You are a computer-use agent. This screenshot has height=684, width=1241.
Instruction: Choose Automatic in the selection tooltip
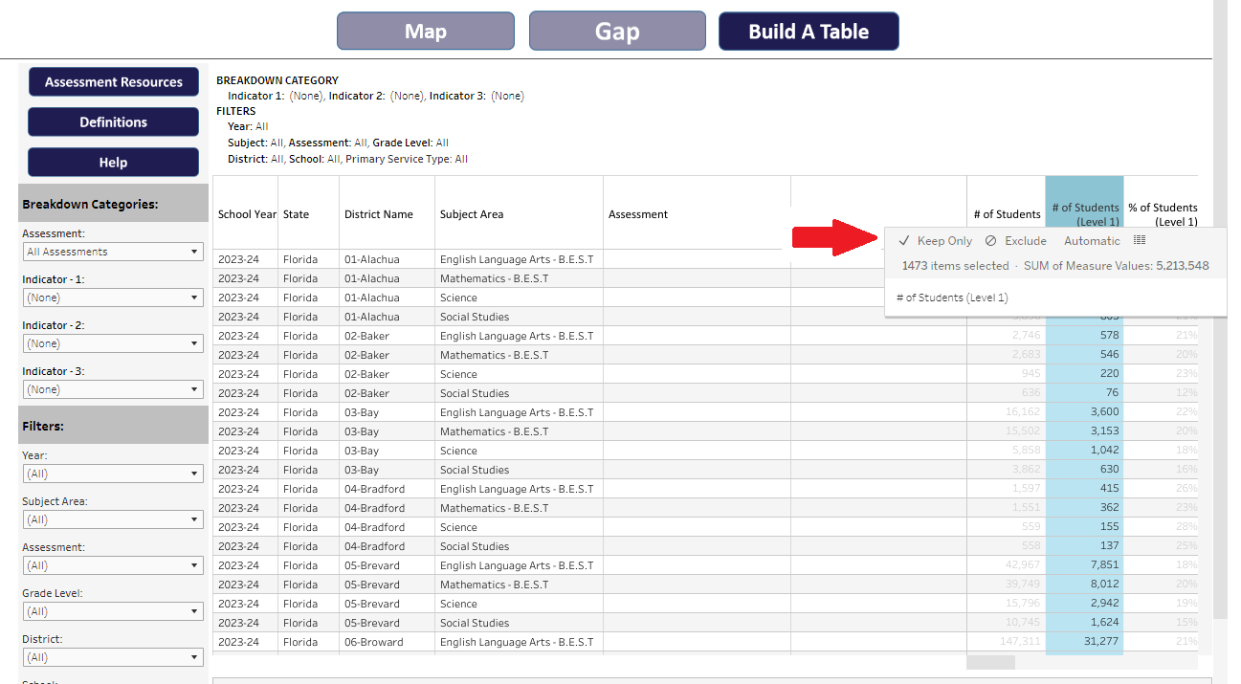tap(1092, 240)
